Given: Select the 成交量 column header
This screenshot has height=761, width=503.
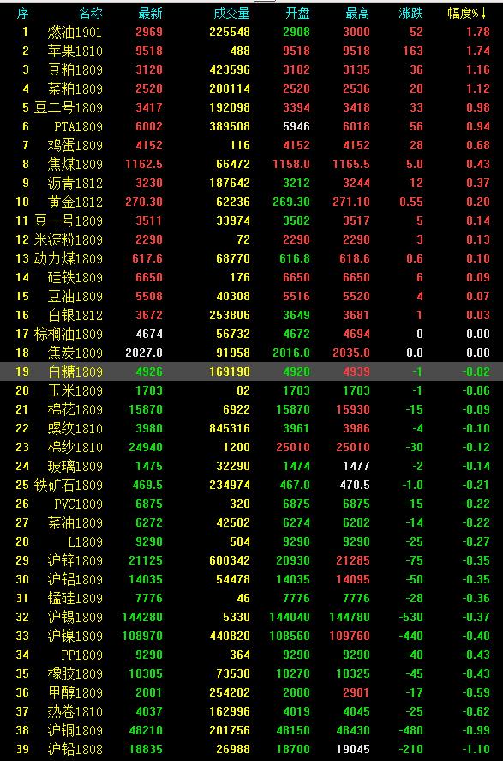Looking at the screenshot, I should point(231,13).
